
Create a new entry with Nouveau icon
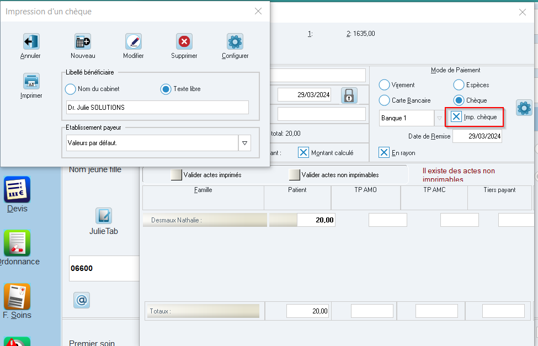coord(83,41)
